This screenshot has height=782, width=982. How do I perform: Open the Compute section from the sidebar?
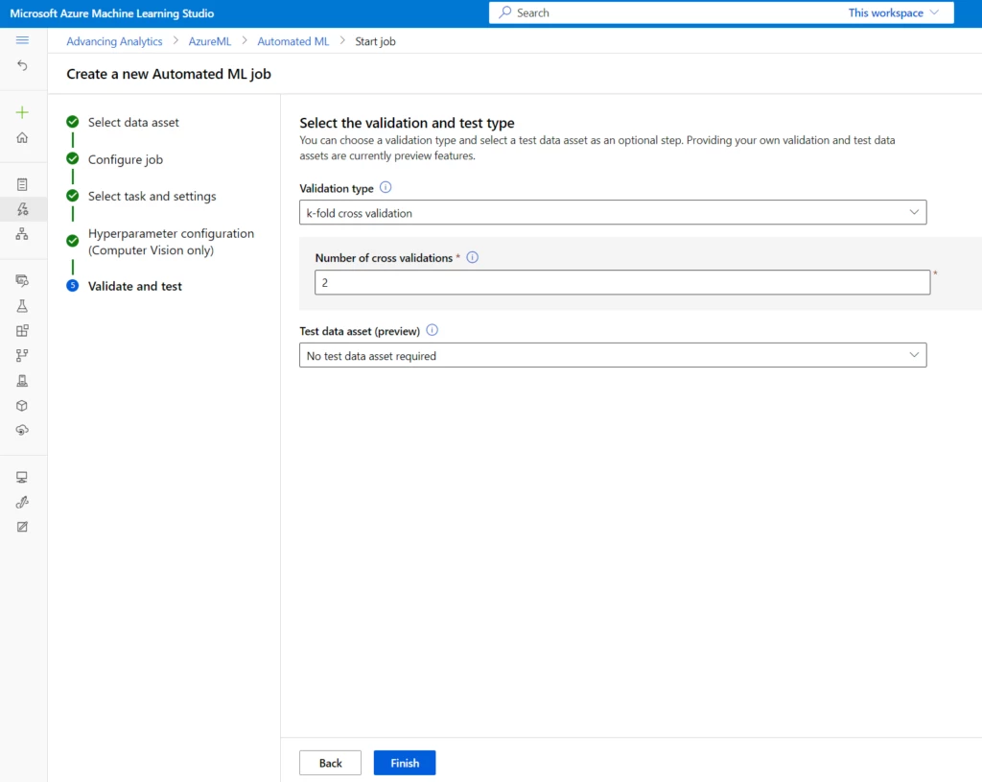click(24, 477)
